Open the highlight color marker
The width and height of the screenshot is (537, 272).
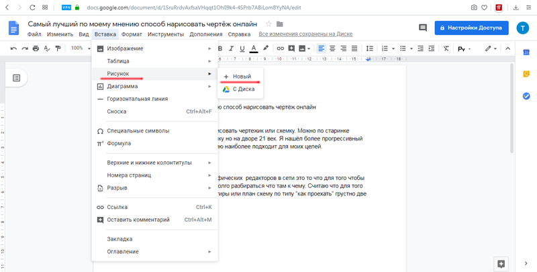[x=265, y=48]
